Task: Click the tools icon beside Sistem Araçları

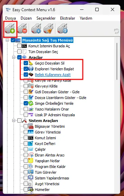Action: (25, 121)
